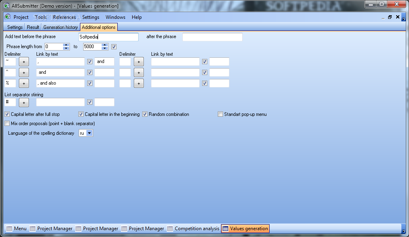Viewport: 409px width, 237px height.
Task: Switch to the Generation history tab
Action: (x=61, y=27)
